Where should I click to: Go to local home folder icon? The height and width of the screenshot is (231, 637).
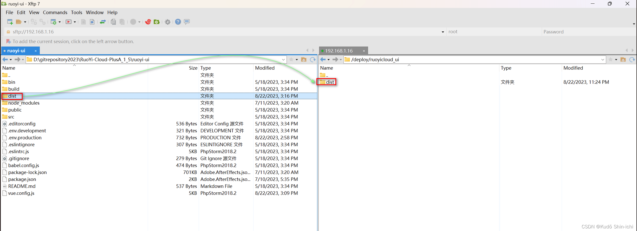pos(304,60)
